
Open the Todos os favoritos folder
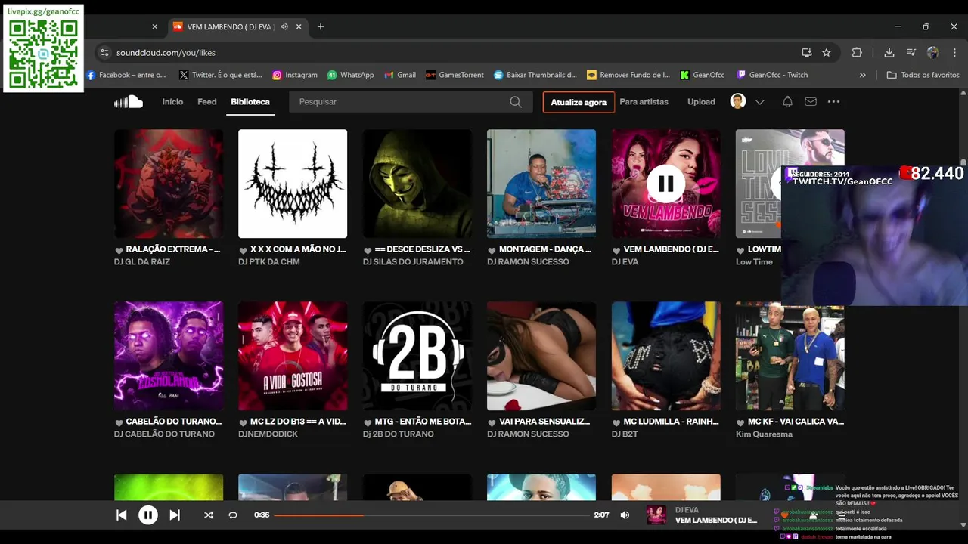pyautogui.click(x=923, y=75)
